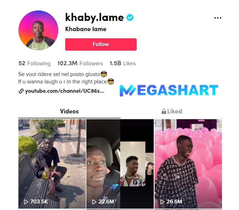The image size is (239, 210).
Task: Open the pink balloons video thumbnail
Action: pos(188,164)
